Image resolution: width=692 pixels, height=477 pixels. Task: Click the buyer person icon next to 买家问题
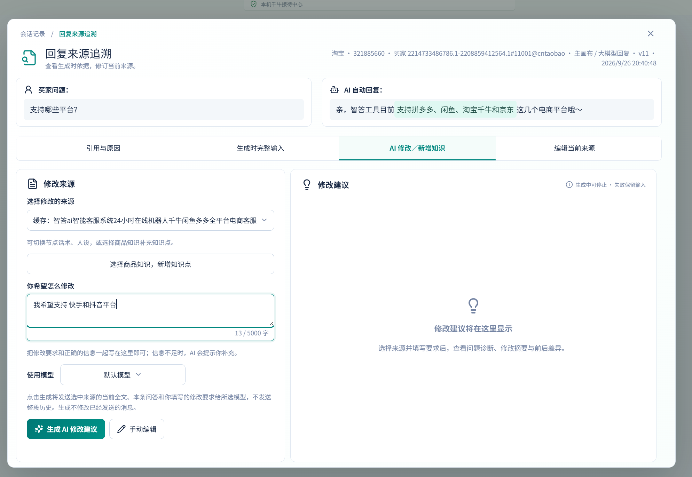coord(29,90)
